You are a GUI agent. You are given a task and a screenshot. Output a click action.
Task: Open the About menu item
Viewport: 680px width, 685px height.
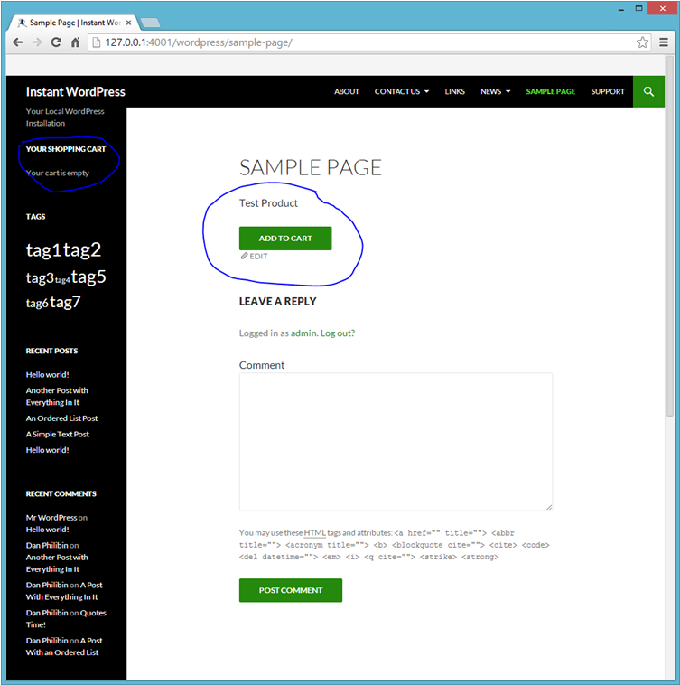click(347, 91)
